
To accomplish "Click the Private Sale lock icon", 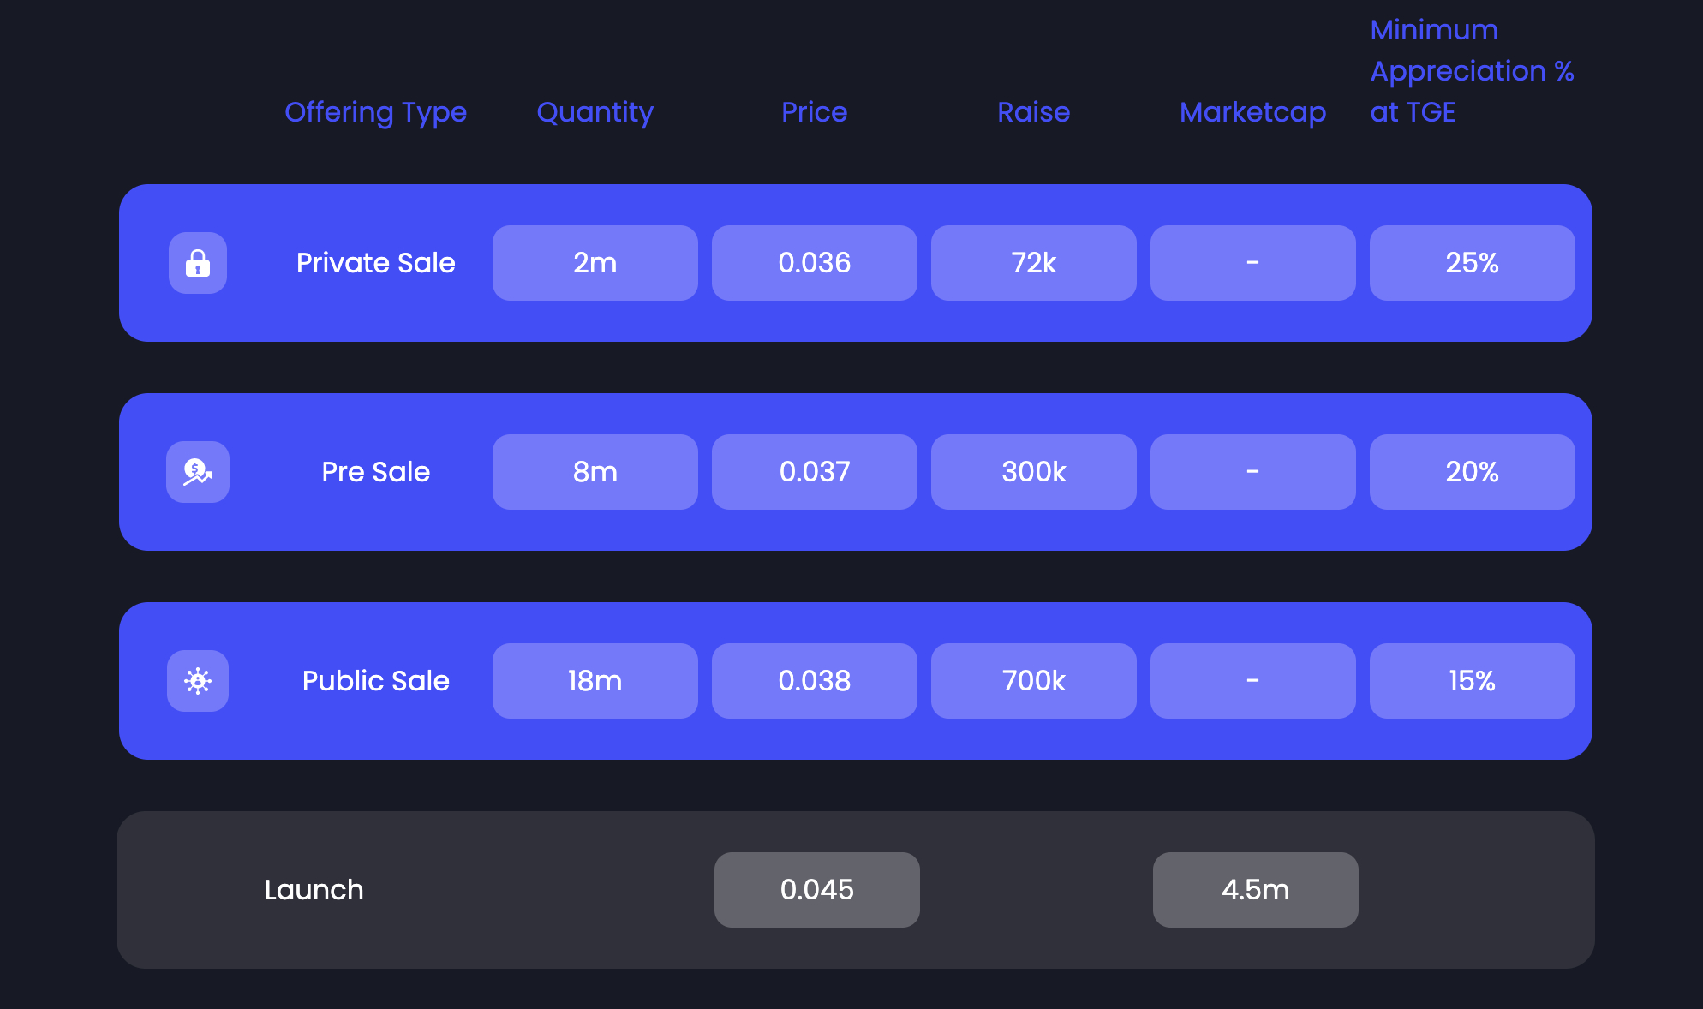I will pyautogui.click(x=198, y=263).
